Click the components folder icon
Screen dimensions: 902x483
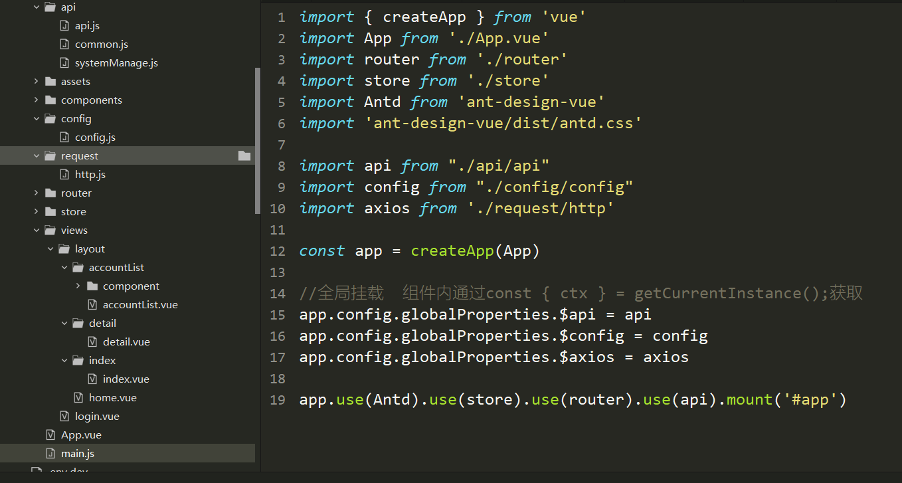[50, 100]
